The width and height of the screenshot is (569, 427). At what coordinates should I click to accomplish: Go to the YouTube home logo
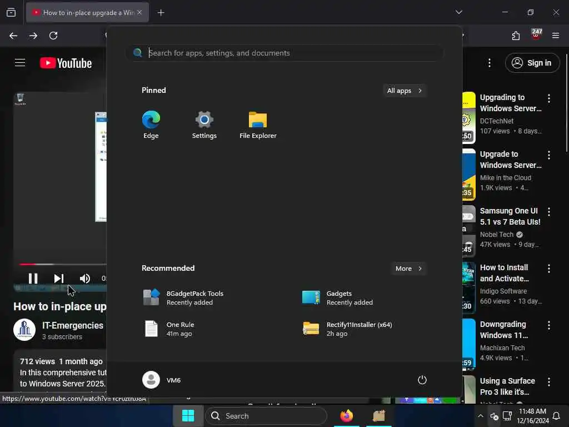pyautogui.click(x=66, y=63)
